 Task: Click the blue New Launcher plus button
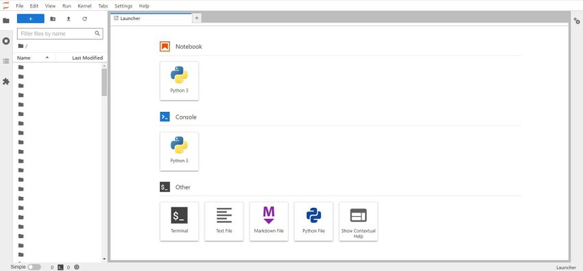pos(30,19)
